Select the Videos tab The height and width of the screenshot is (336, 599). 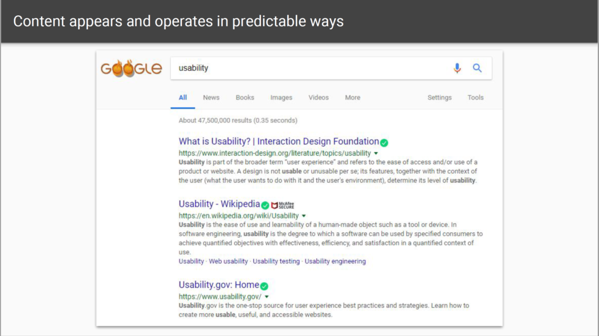tap(319, 98)
